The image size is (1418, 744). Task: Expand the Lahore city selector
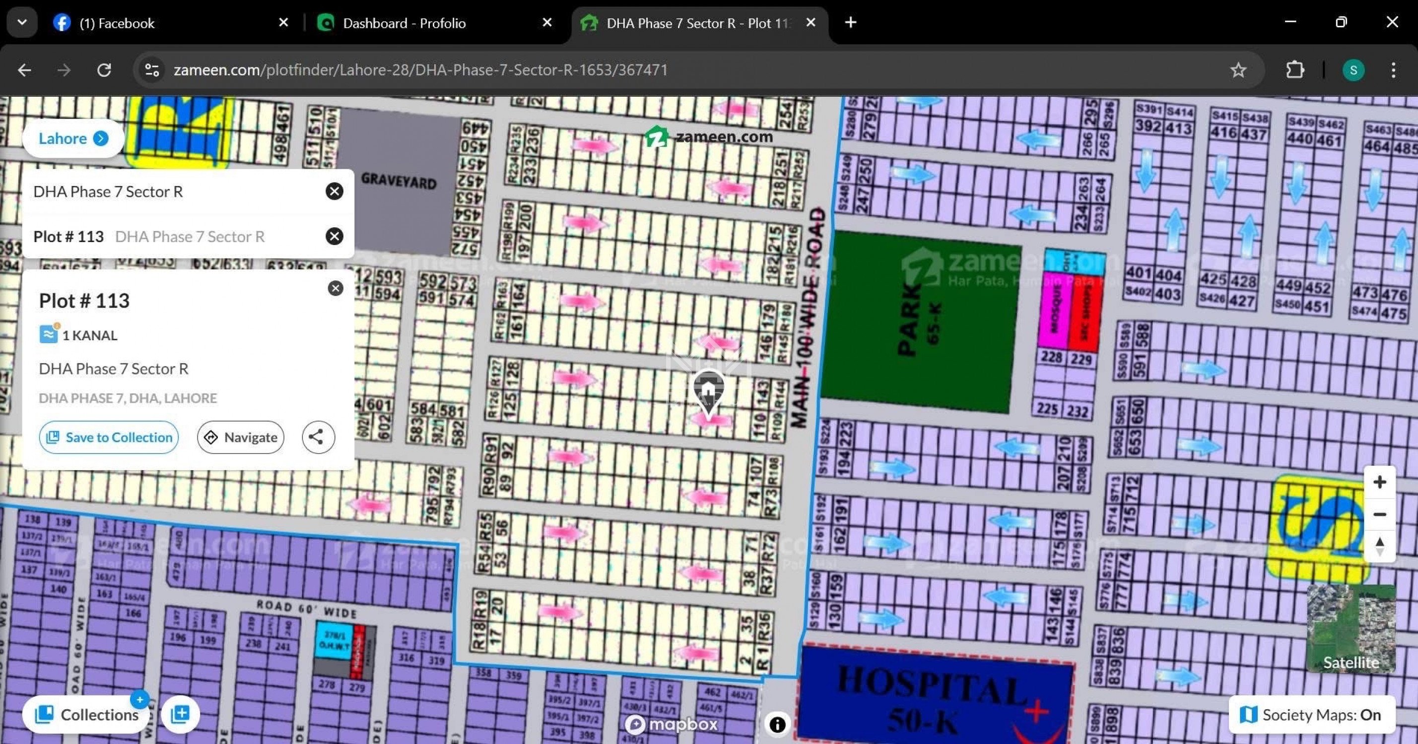[72, 138]
